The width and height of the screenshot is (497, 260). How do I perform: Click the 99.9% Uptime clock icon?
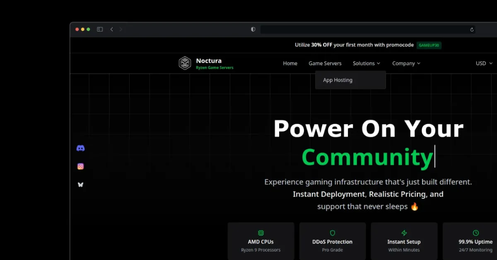click(475, 233)
